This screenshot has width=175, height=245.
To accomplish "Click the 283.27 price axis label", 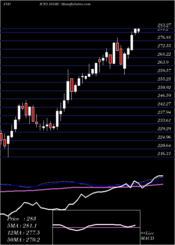I will click(x=164, y=25).
